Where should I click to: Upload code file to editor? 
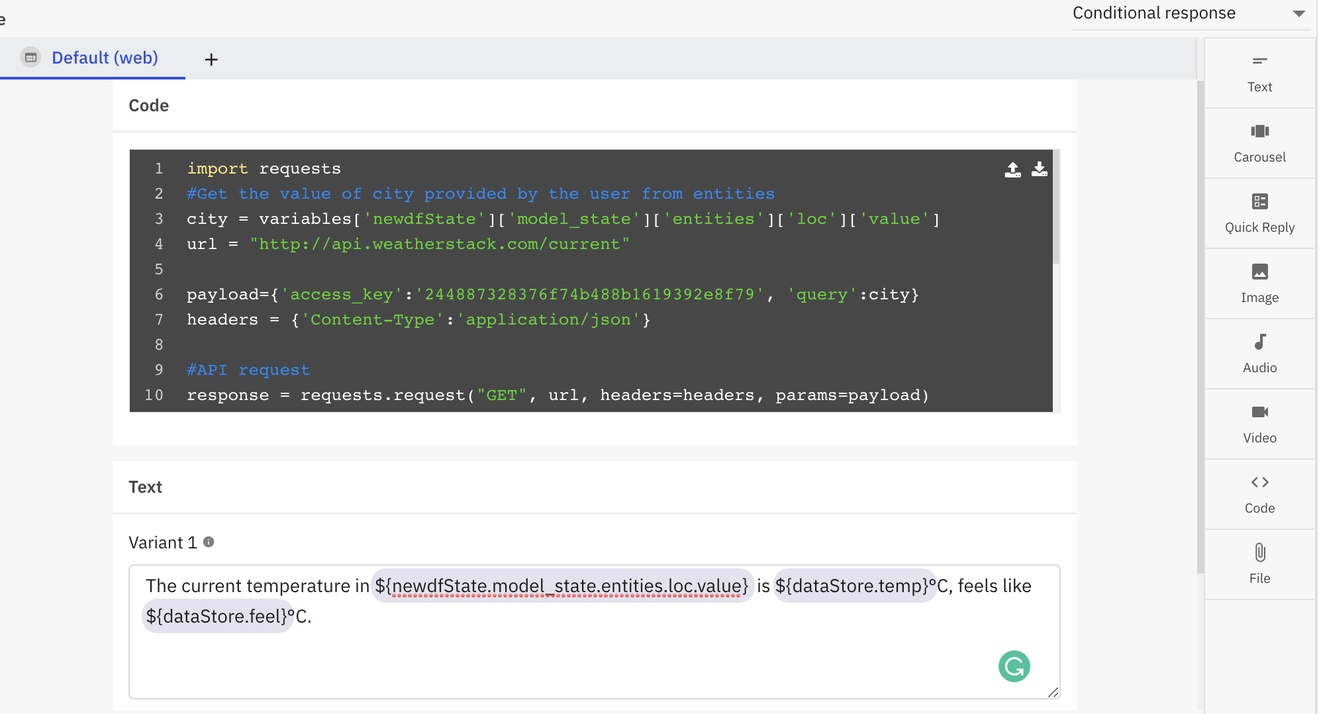[x=1012, y=170]
